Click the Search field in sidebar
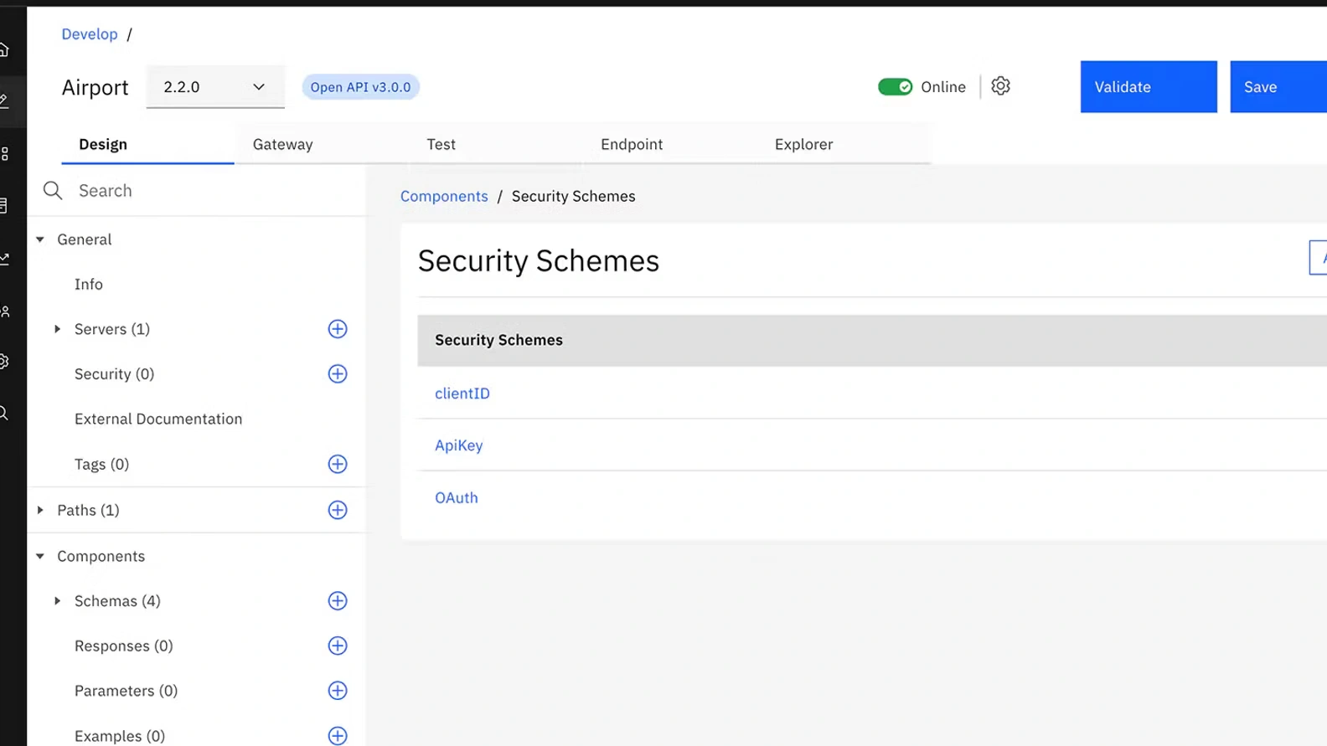Screen dimensions: 1327x746 pyautogui.click(x=209, y=191)
